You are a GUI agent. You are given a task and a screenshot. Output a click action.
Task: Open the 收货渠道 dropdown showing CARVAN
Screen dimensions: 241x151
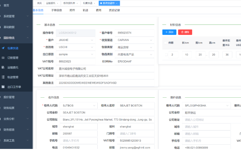pyautogui.click(x=135, y=40)
